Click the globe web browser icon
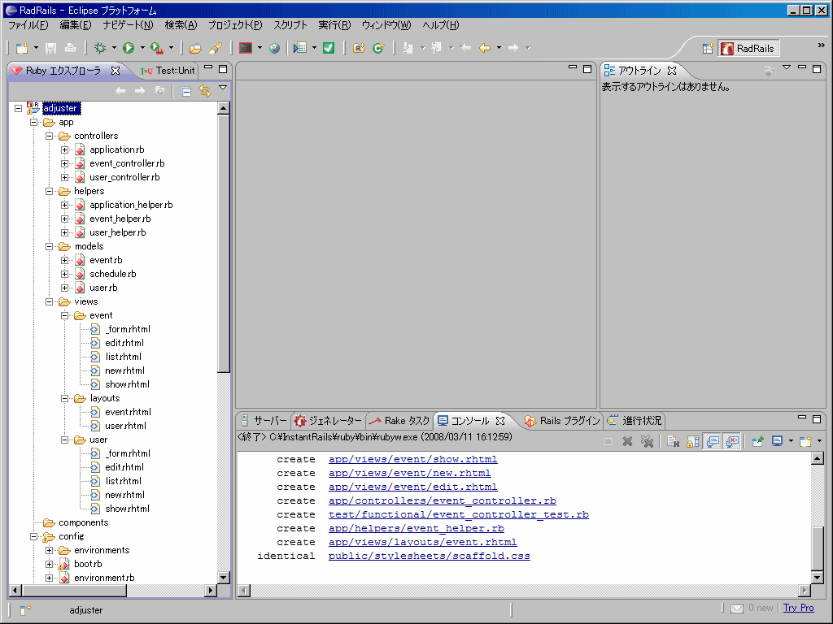Screen dimensions: 833x624 point(274,48)
